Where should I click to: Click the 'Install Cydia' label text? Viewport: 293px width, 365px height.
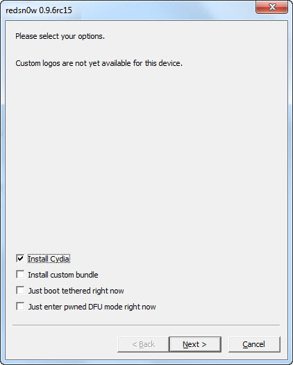pos(49,259)
